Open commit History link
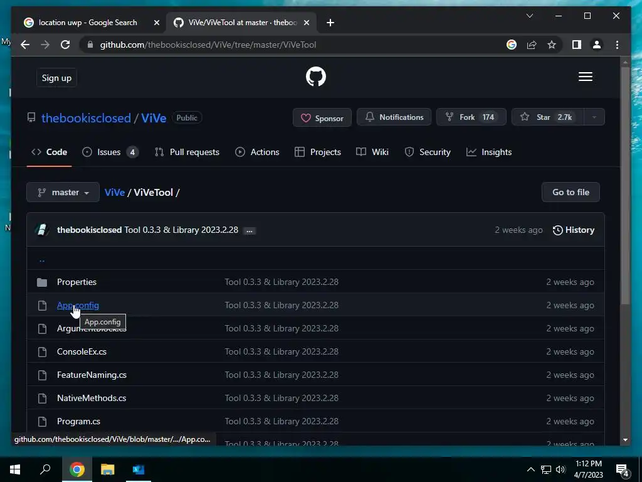642x482 pixels. point(573,230)
